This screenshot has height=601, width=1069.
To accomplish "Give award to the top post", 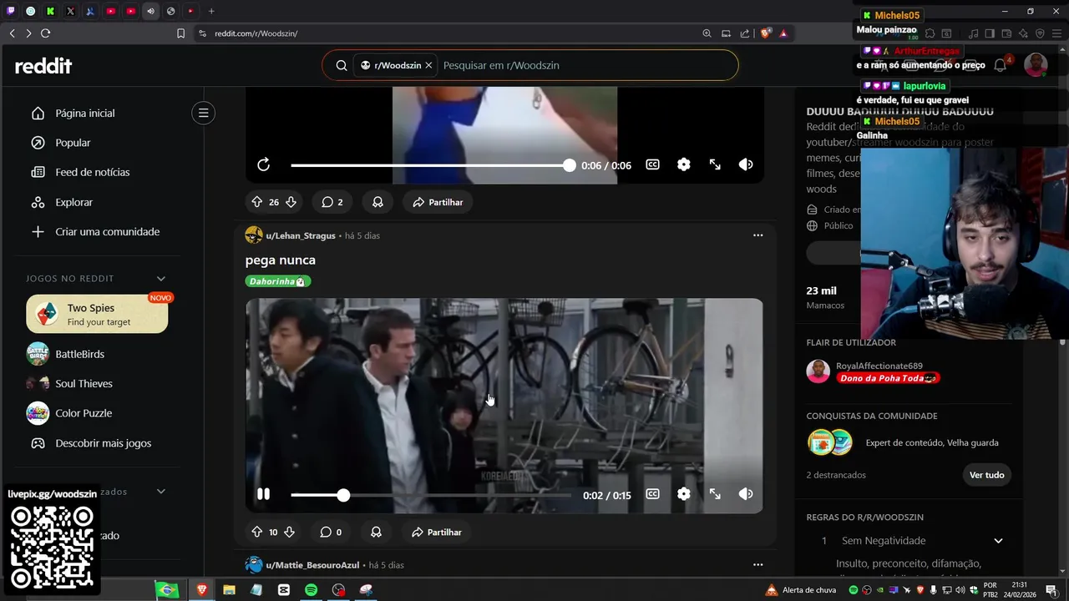I will point(377,202).
